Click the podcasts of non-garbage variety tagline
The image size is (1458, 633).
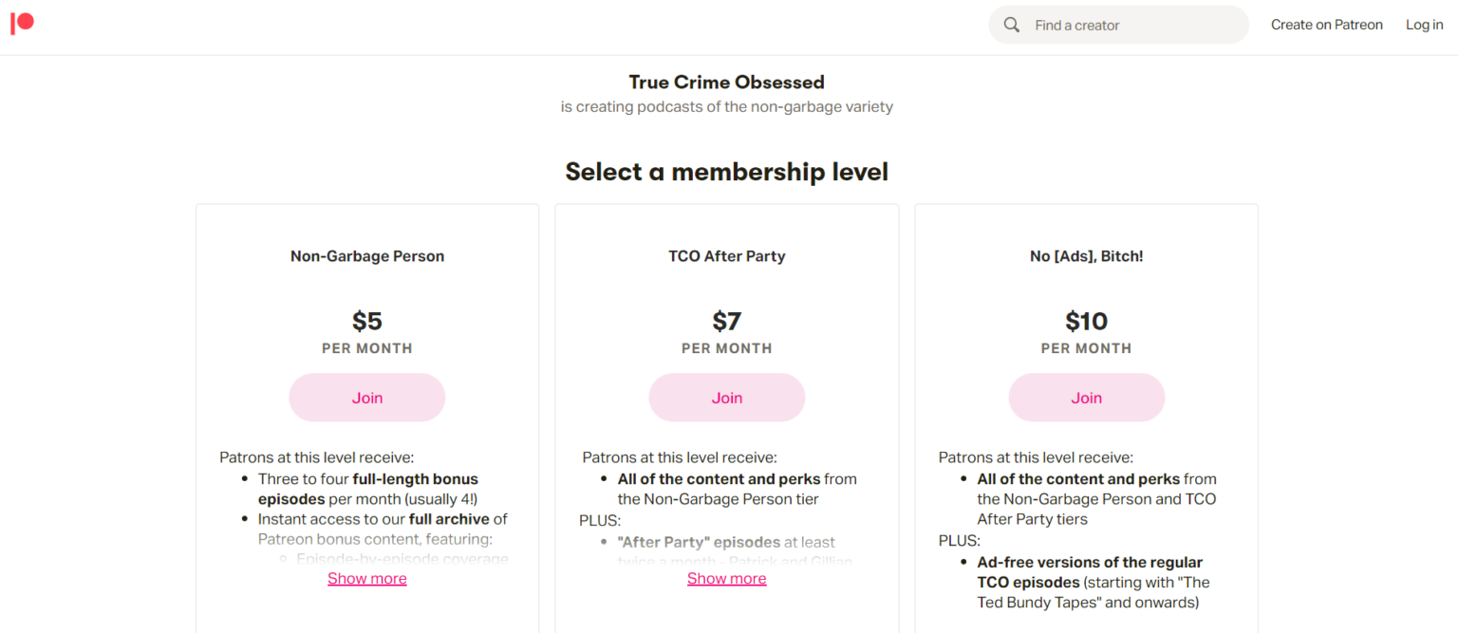pos(726,107)
